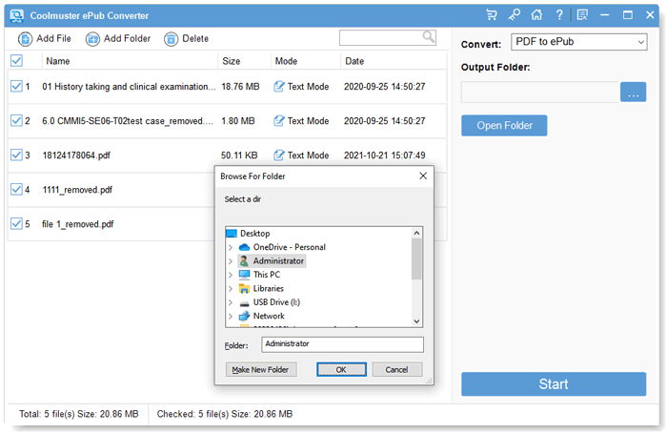
Task: Click the 50.11 KB size cell
Action: pyautogui.click(x=239, y=155)
